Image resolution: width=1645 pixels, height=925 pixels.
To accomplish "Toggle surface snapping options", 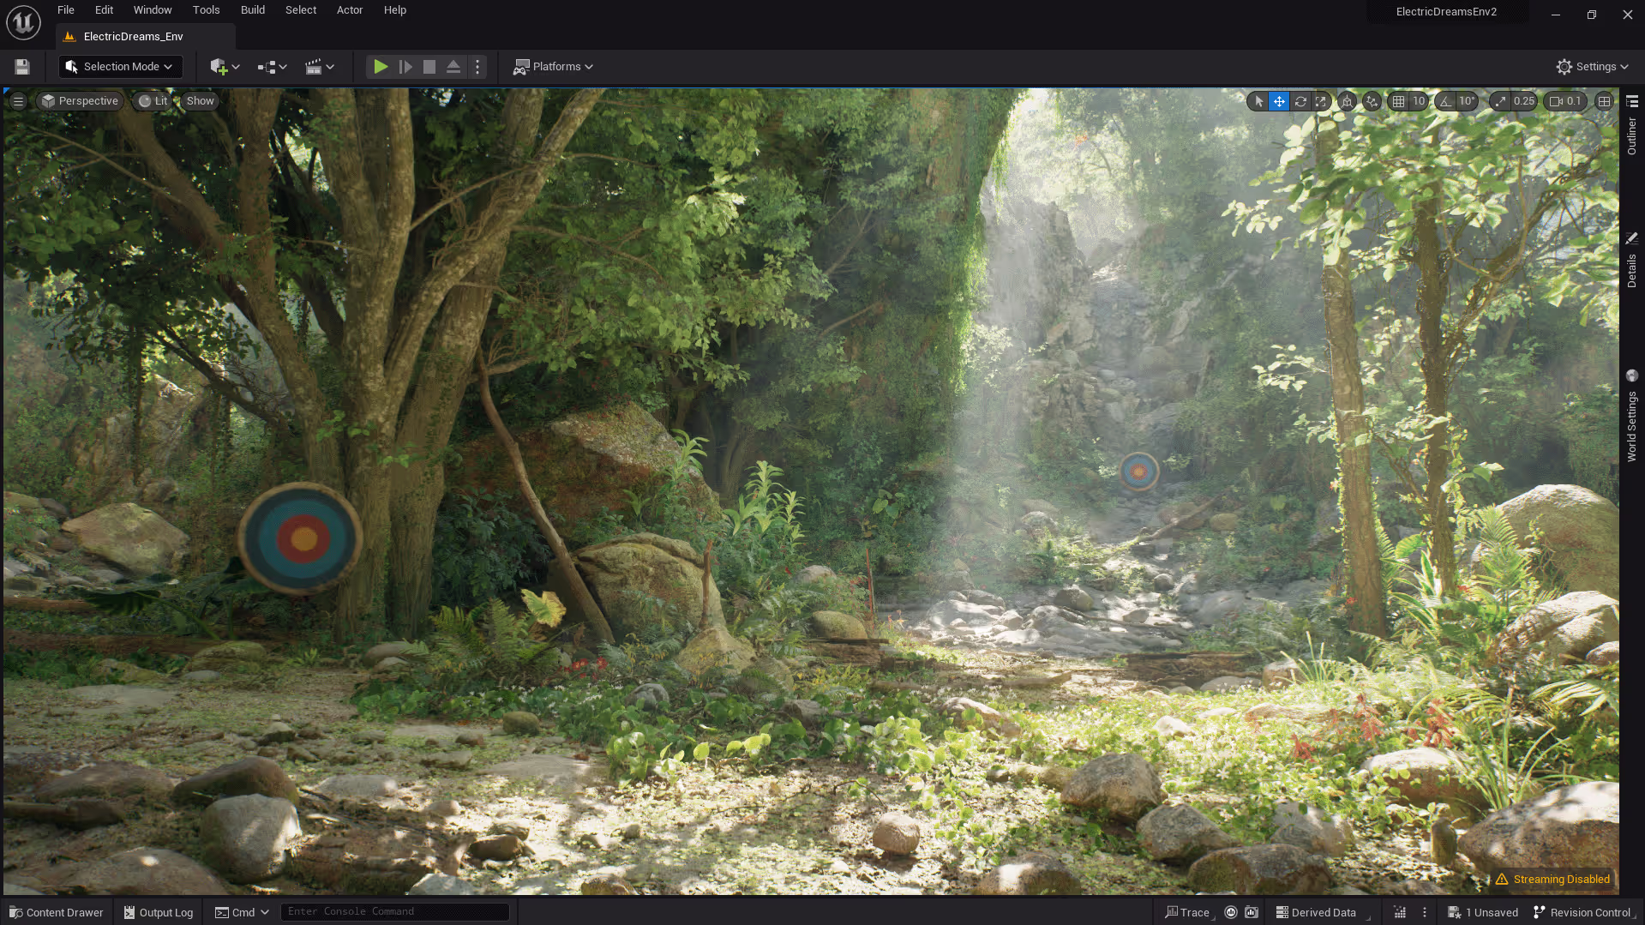I will click(x=1372, y=101).
